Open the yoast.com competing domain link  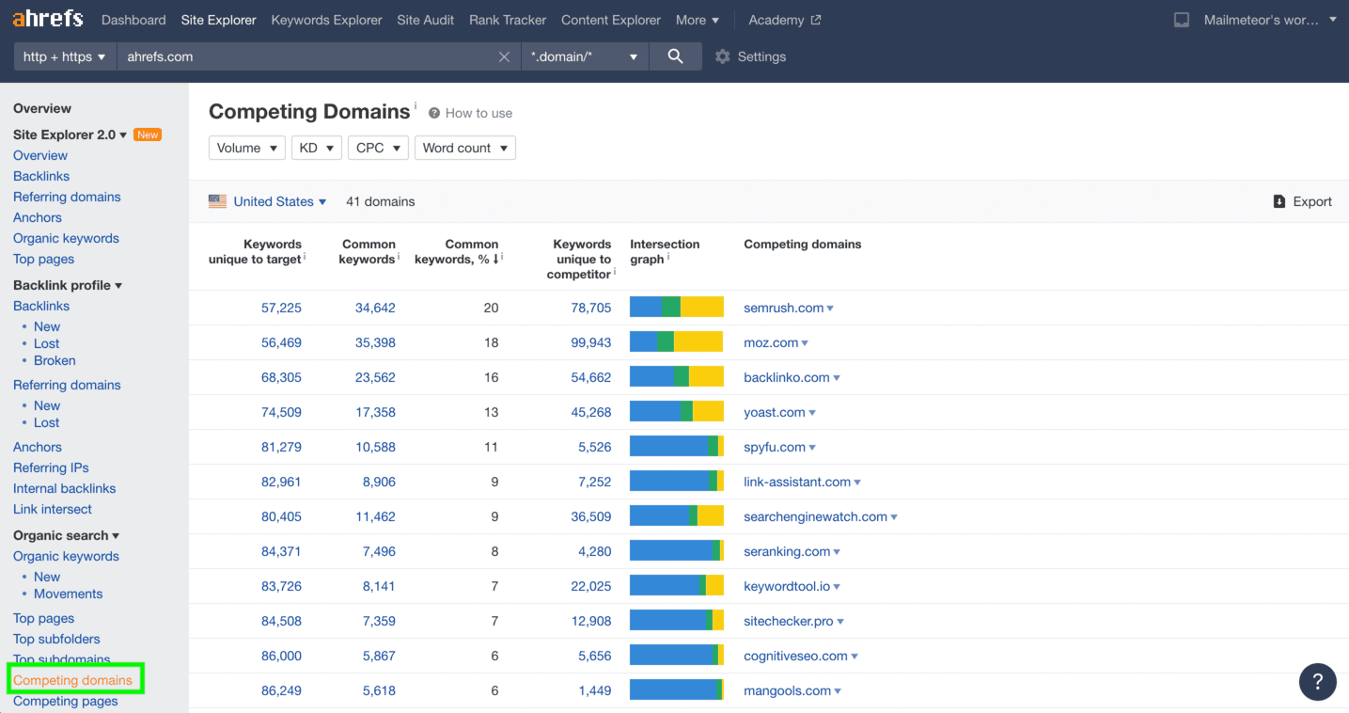point(775,412)
